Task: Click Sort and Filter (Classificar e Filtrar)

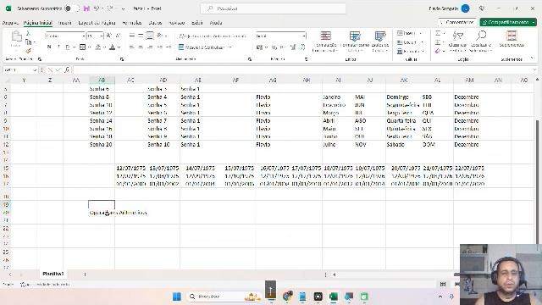Action: click(x=457, y=42)
